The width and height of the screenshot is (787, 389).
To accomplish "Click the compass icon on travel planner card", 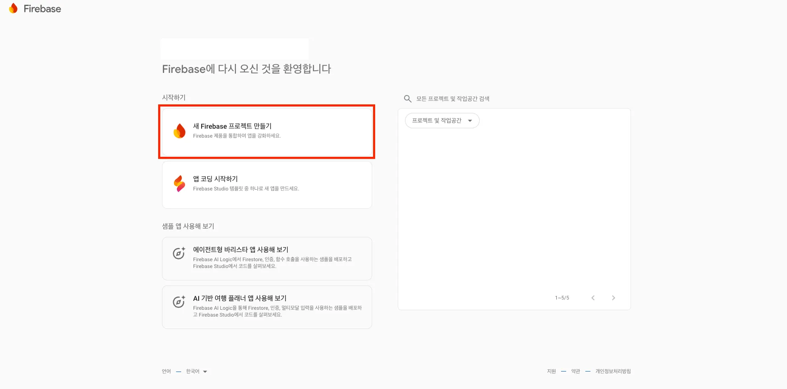I will [x=179, y=302].
